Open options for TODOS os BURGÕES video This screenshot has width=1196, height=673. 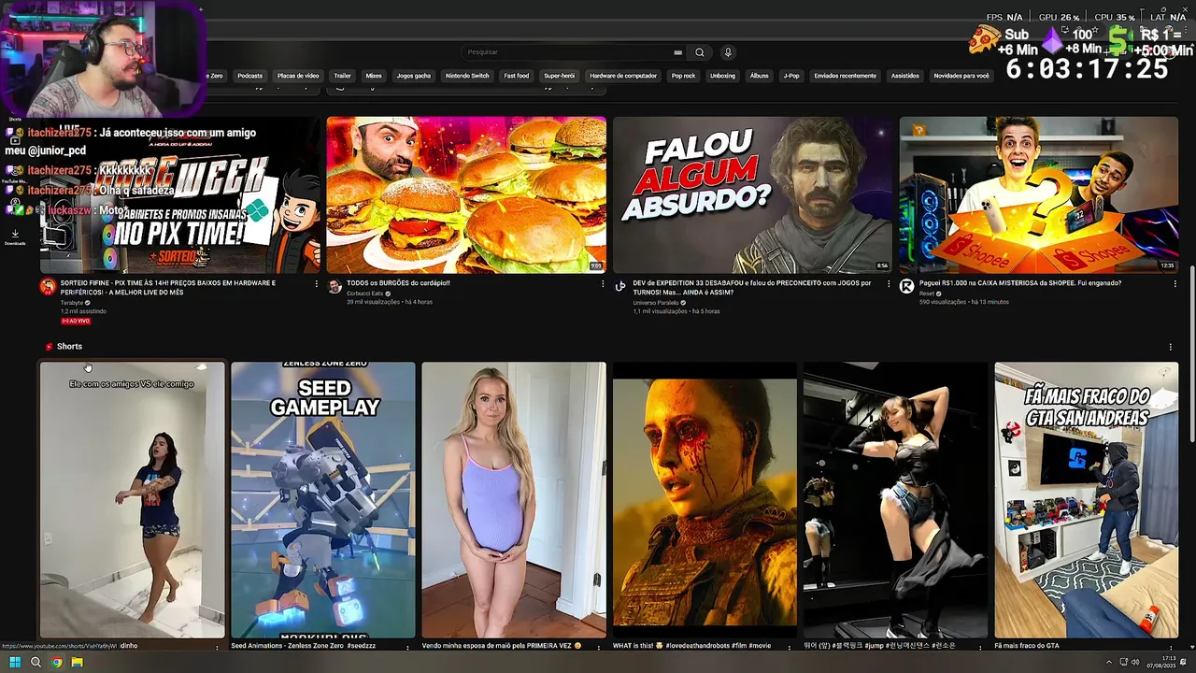coord(603,284)
